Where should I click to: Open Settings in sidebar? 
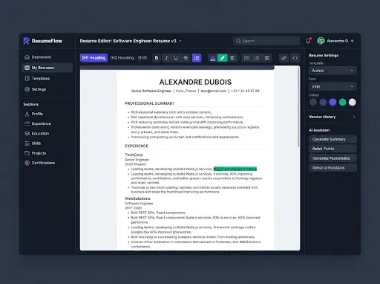[47, 89]
